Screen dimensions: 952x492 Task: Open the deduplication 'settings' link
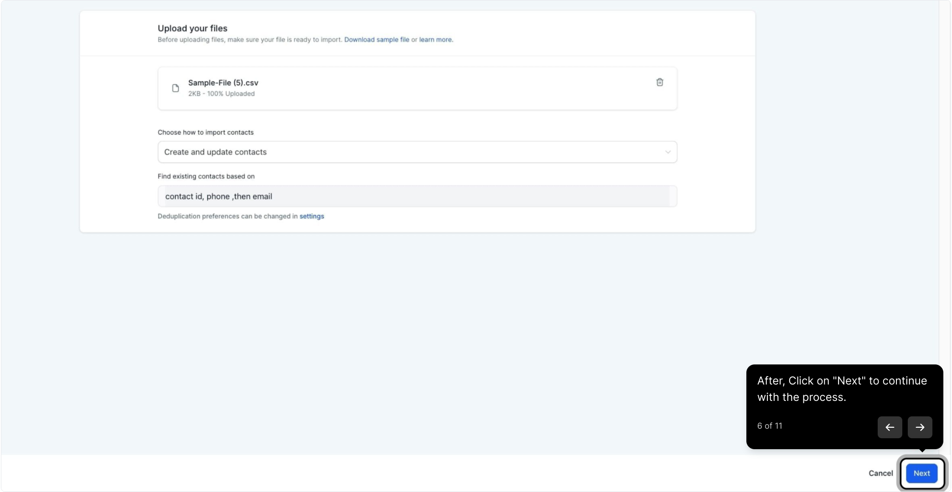pos(311,216)
